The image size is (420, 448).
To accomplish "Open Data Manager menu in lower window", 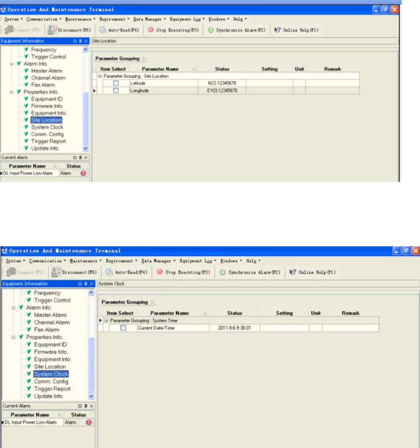I will coord(158,261).
